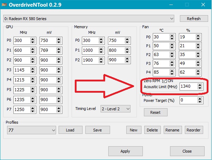Minimize the OverdriveNTool window
The image size is (212, 160).
coord(171,5)
